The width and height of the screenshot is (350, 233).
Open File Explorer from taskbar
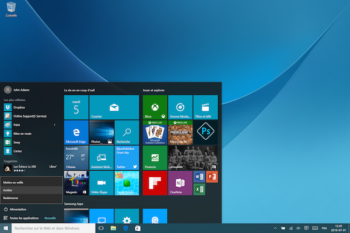[x=113, y=228]
